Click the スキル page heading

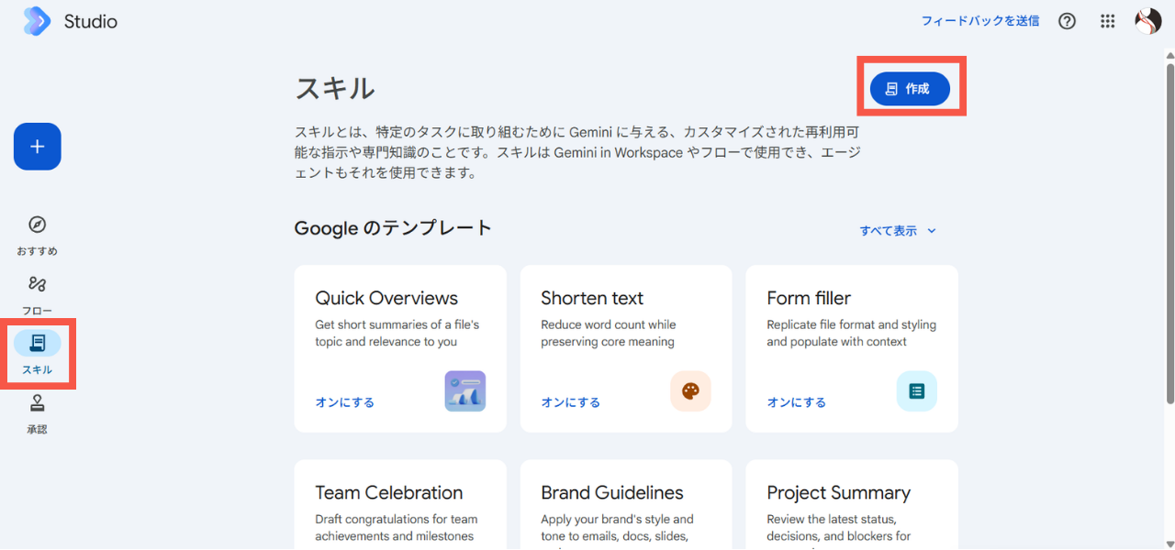(x=335, y=89)
